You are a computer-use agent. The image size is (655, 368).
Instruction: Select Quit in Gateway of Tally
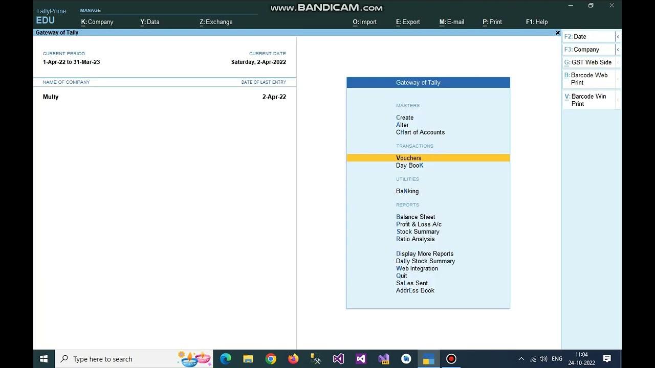point(402,276)
